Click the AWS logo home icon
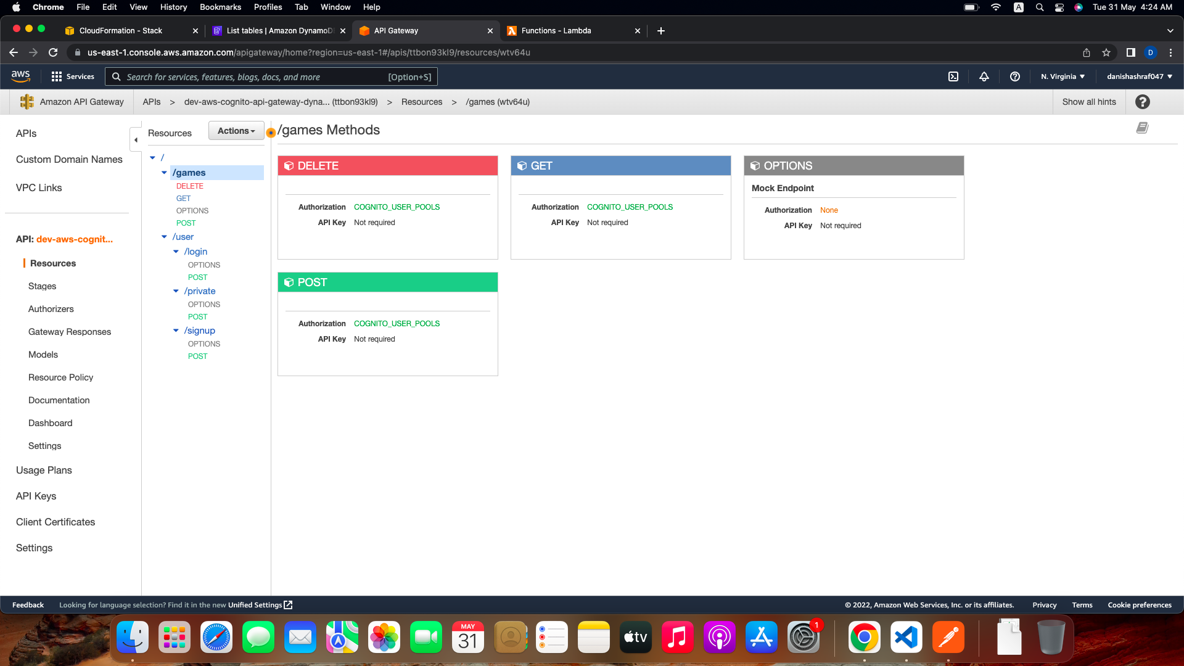This screenshot has height=666, width=1184. (x=20, y=76)
